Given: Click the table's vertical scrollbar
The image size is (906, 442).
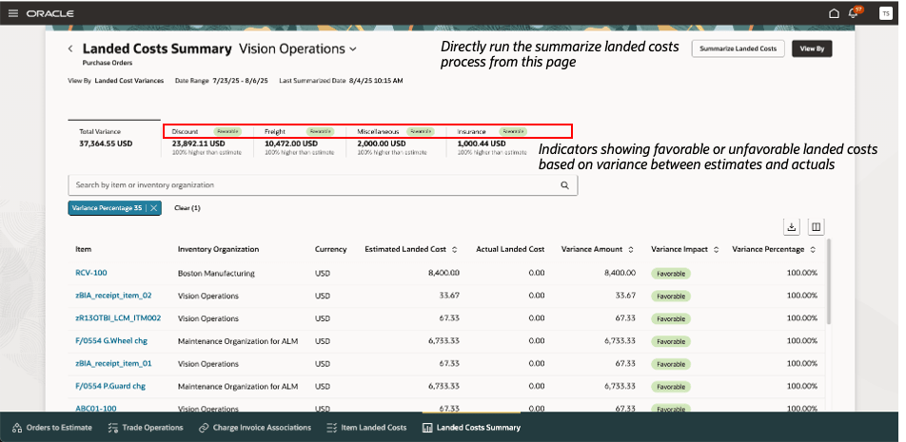Looking at the screenshot, I should click(x=828, y=281).
